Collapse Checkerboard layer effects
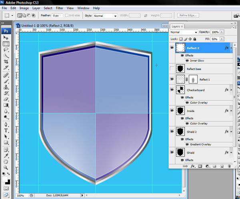Viewport: 240px width, 199px height. point(231,90)
